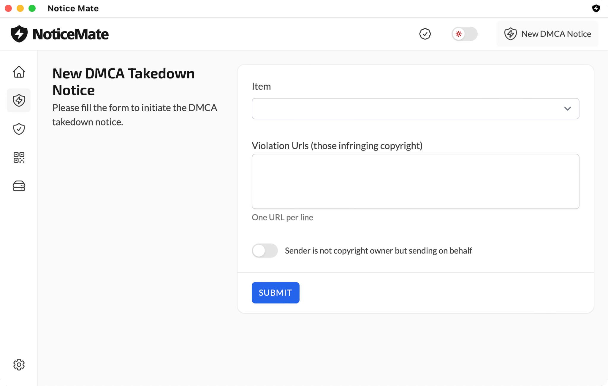Click the New DMCA Notice button
Screen dimensions: 608x386
click(x=547, y=34)
